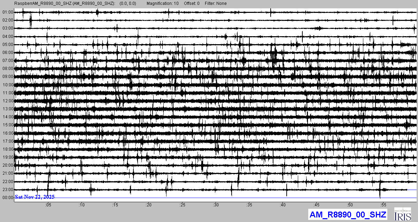Select the 01:00 hour row label

(x=8, y=12)
